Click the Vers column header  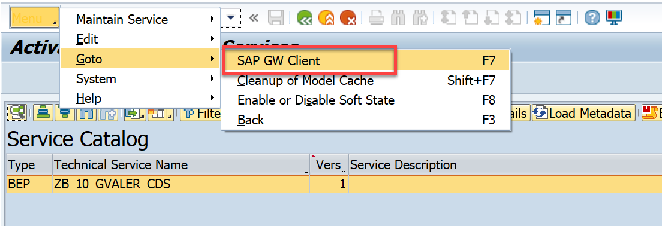coord(329,164)
